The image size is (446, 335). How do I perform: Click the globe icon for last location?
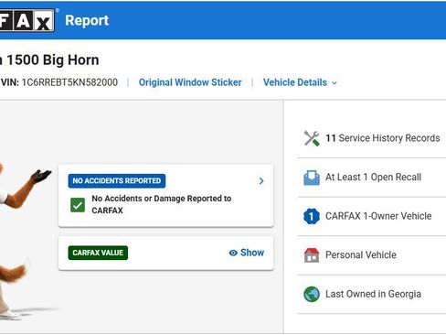312,294
